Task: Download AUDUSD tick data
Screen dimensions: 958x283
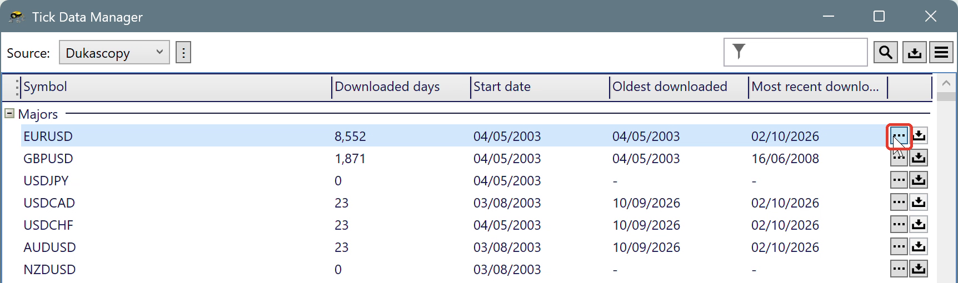Action: (919, 247)
